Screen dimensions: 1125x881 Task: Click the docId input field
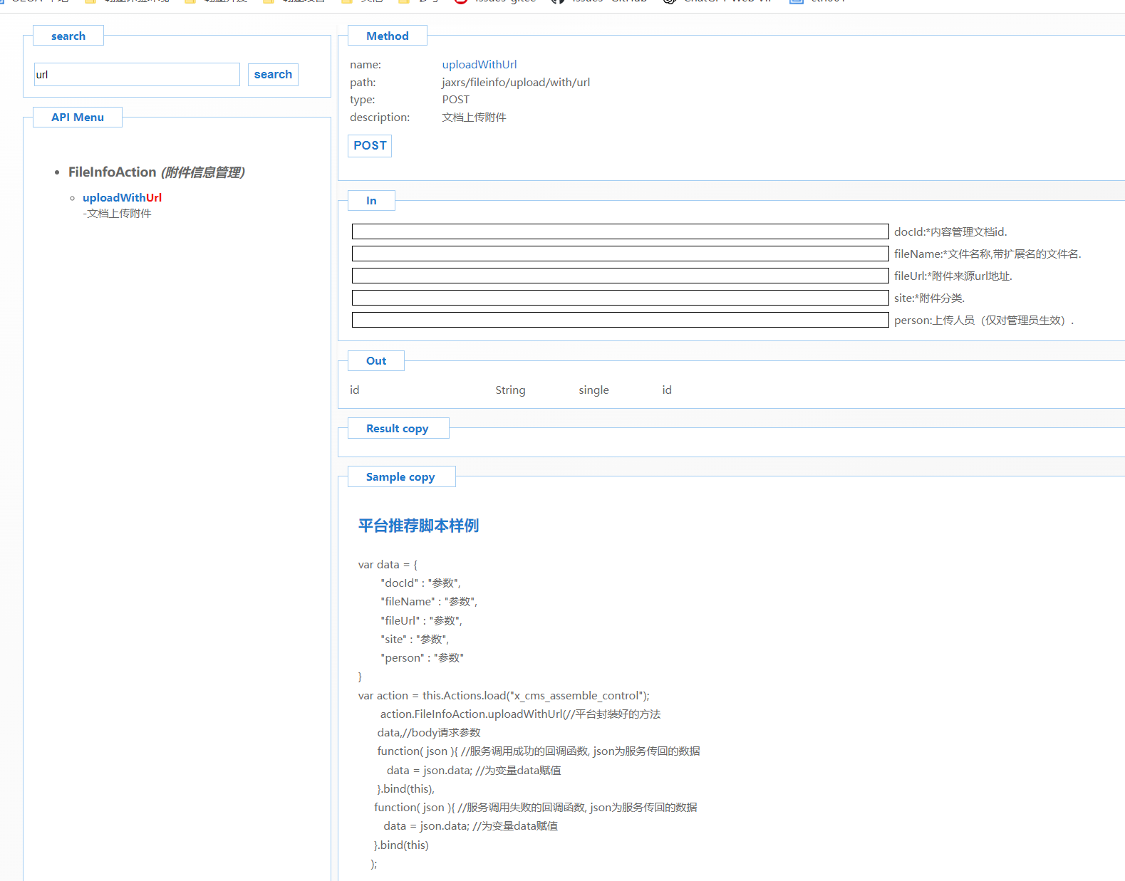pyautogui.click(x=620, y=231)
